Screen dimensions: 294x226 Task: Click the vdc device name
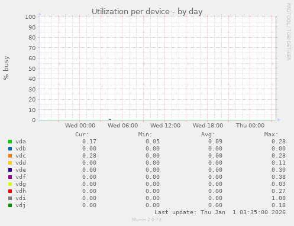21,156
